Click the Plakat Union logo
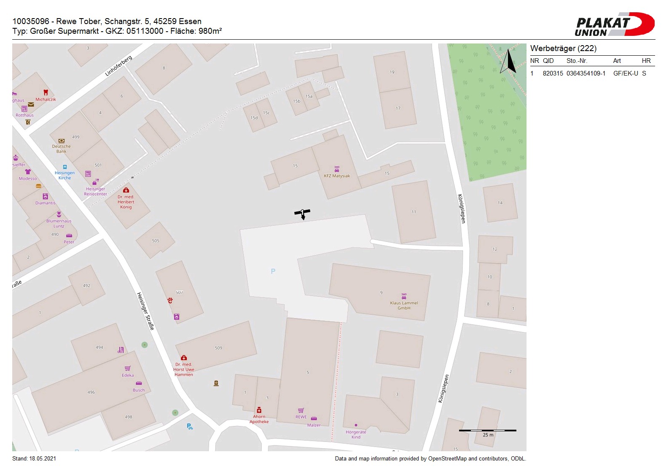The image size is (669, 474). click(614, 24)
